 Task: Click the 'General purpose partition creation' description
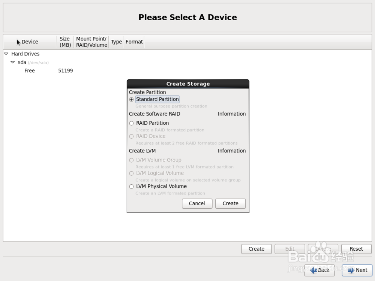point(171,106)
